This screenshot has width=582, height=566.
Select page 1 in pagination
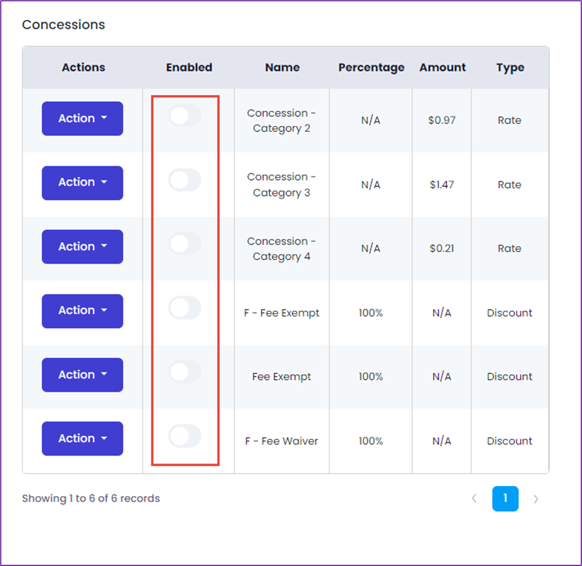coord(505,498)
